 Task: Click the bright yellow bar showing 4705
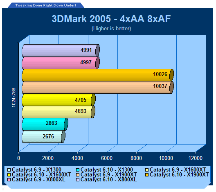(x=59, y=100)
